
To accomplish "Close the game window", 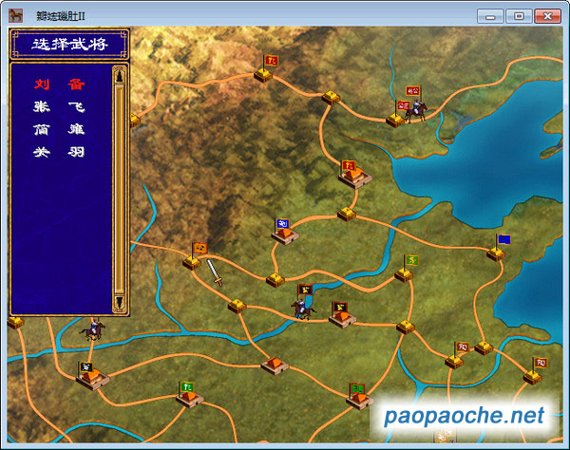I will (547, 16).
